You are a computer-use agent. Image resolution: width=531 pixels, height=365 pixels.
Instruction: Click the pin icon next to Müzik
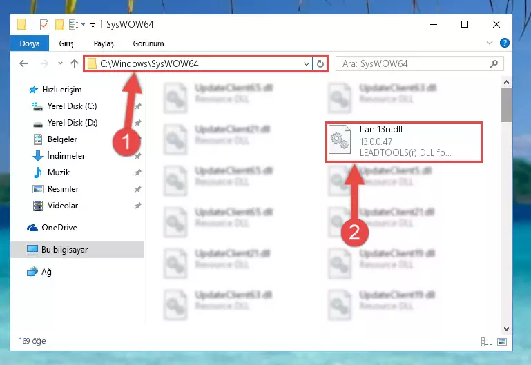[138, 172]
